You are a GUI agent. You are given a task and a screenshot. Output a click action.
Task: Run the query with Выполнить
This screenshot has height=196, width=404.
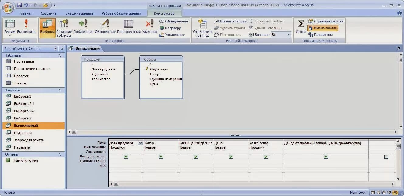point(26,27)
